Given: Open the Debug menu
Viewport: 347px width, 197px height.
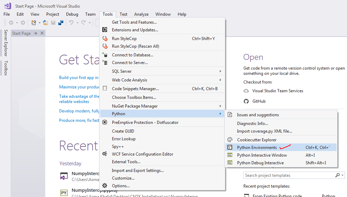Looking at the screenshot, I should pyautogui.click(x=72, y=14).
